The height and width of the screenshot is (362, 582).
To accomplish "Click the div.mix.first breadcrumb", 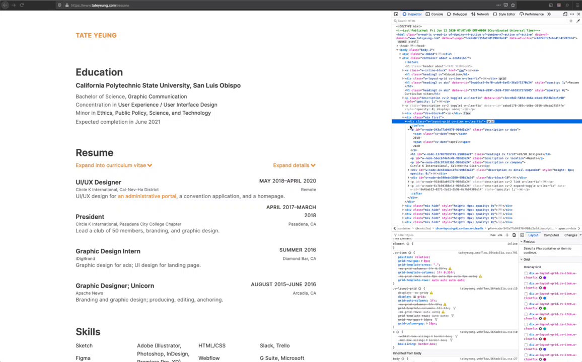I will pyautogui.click(x=423, y=229).
